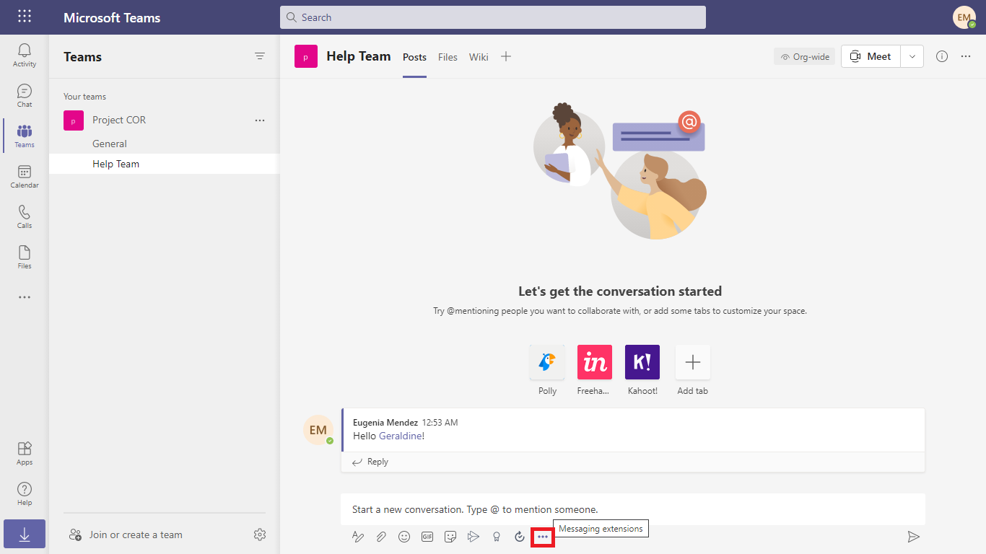
Task: Open Files in the left rail
Action: tap(25, 257)
